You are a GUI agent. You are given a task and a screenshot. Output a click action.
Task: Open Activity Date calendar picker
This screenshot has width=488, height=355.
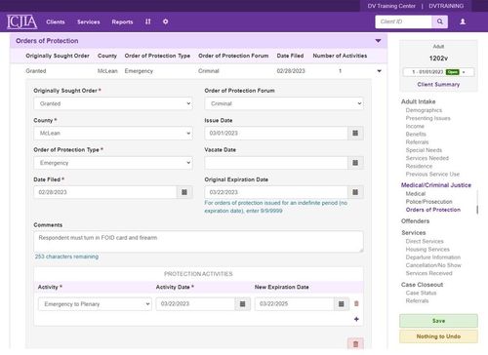coord(242,304)
